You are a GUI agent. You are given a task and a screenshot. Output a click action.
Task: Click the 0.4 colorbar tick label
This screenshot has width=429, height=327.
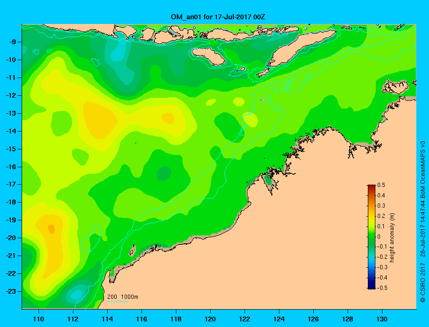381,195
